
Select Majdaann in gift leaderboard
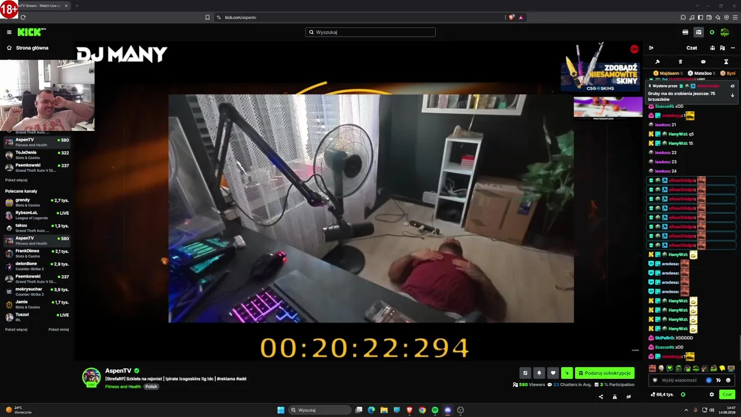pos(668,74)
